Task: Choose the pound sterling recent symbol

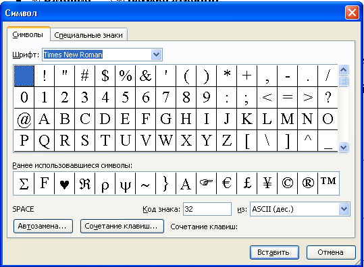Action: [x=246, y=183]
